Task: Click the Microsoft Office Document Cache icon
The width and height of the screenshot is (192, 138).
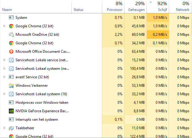Action: click(x=11, y=52)
